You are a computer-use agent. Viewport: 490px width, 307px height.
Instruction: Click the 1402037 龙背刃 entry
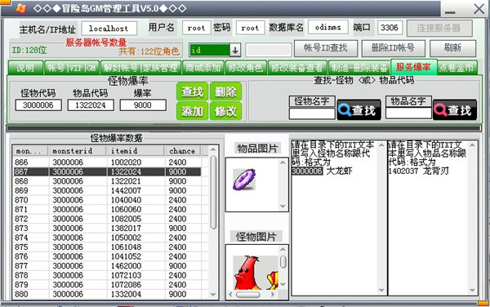point(418,171)
